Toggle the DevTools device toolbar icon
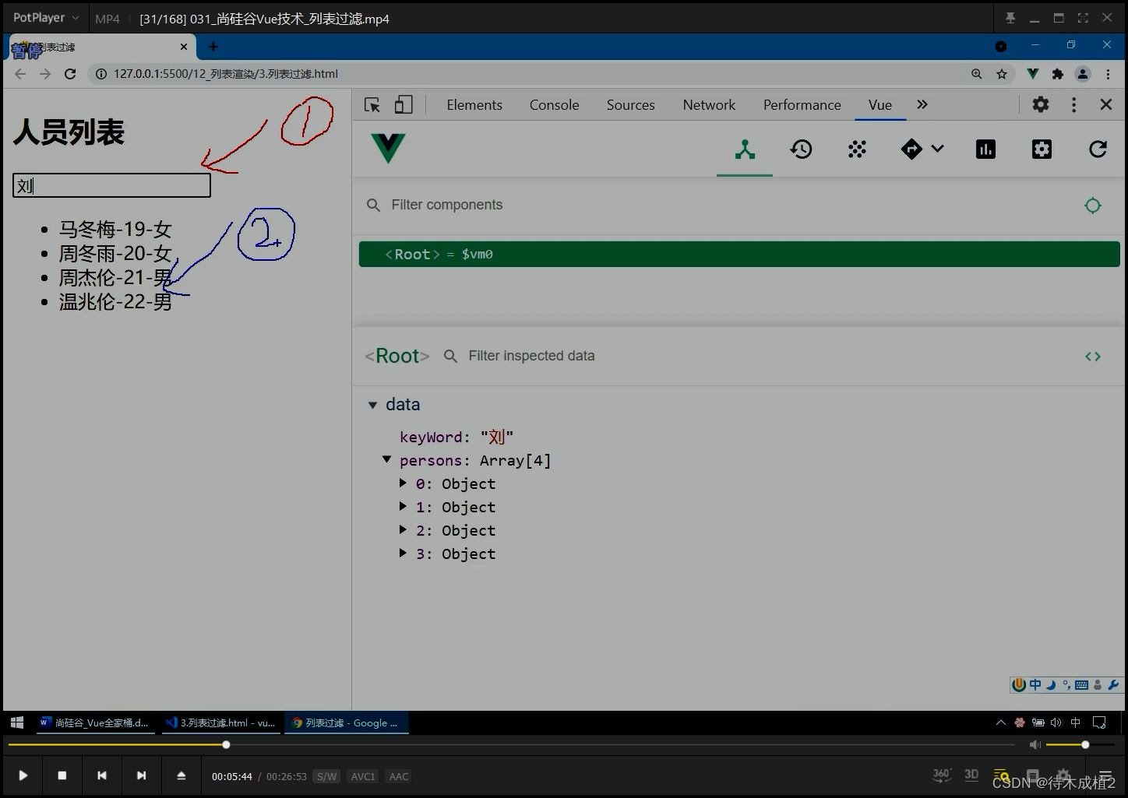The image size is (1128, 798). 404,105
